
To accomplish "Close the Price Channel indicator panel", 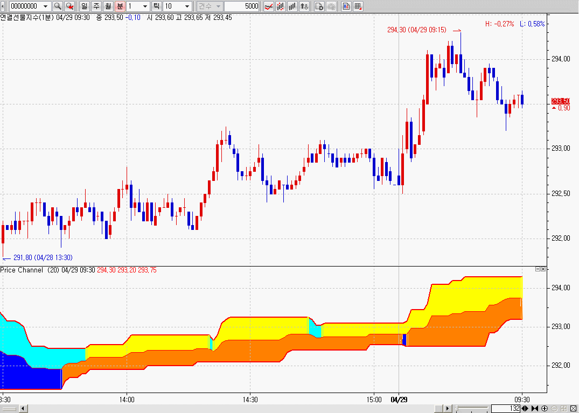I will coord(543,269).
